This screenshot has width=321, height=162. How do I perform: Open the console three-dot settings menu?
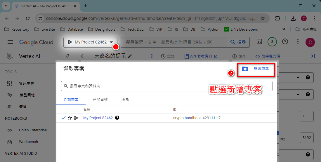pyautogui.click(x=298, y=42)
